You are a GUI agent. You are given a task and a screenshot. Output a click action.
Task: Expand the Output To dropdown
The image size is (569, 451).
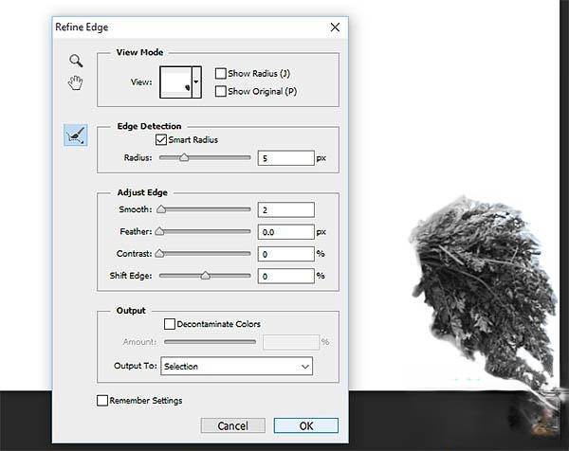coord(236,366)
